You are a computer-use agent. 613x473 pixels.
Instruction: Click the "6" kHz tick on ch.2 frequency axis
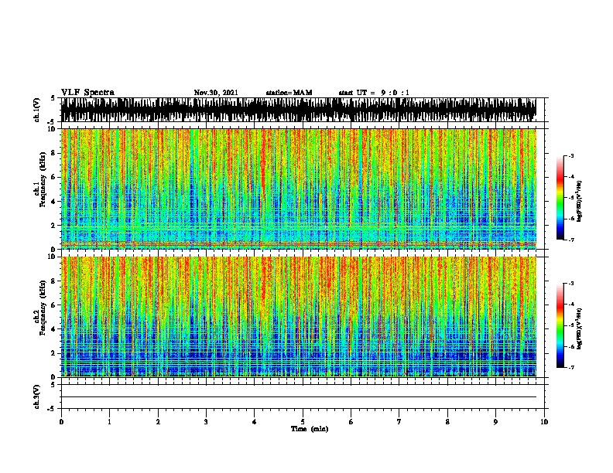(x=54, y=305)
